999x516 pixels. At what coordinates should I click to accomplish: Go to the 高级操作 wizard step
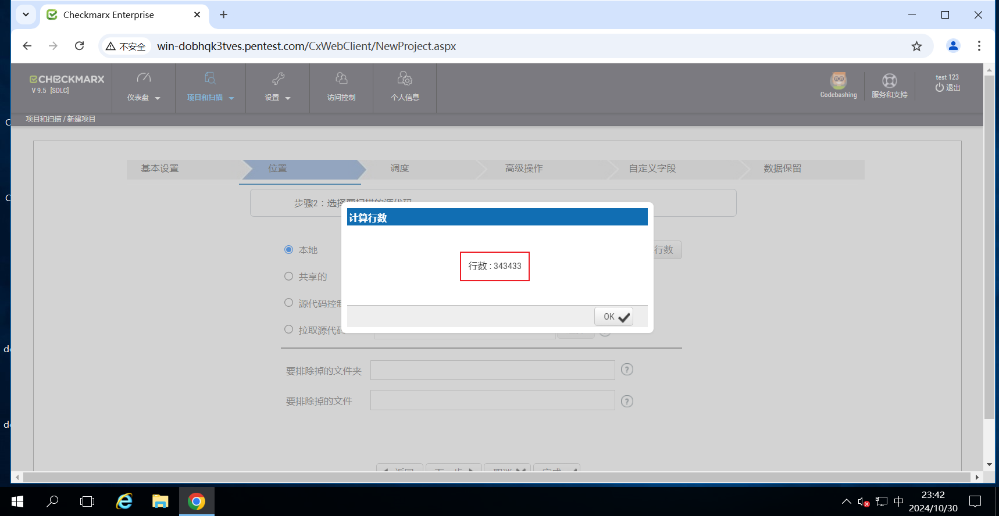(x=523, y=169)
